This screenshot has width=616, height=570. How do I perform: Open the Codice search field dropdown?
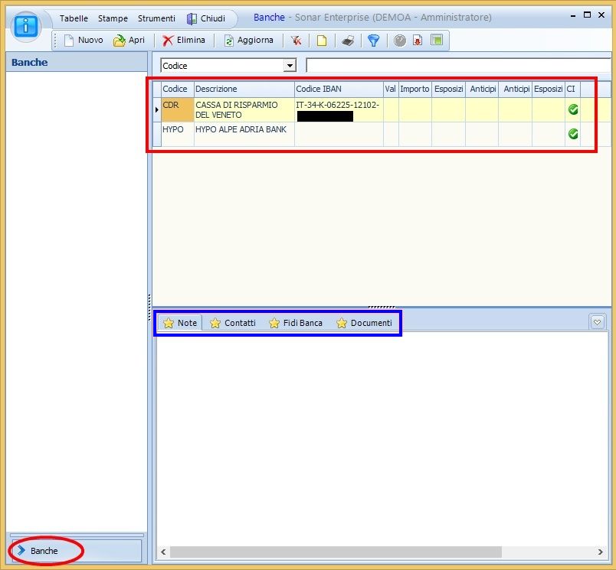click(x=290, y=66)
